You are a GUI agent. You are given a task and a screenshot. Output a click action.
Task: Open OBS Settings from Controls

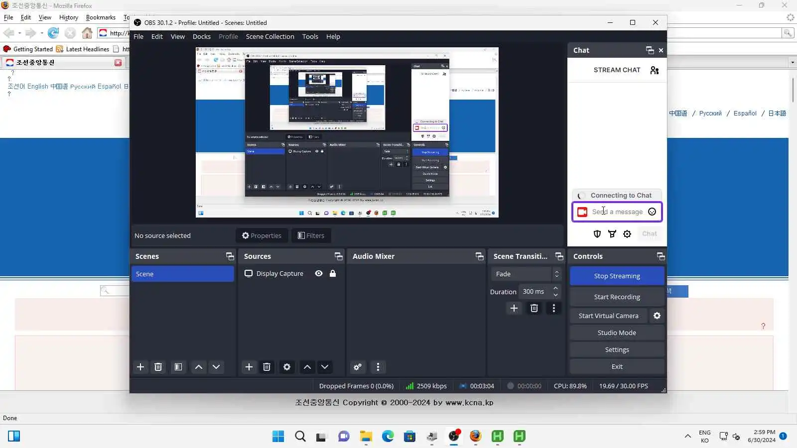pyautogui.click(x=617, y=349)
